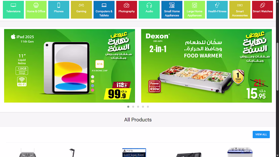Open the Dexon Food Warmer banner

tap(206, 66)
